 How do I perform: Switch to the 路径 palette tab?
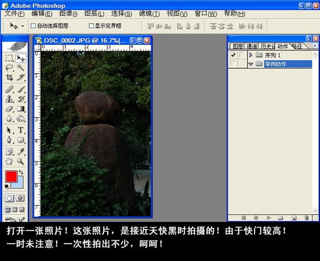[x=297, y=46]
